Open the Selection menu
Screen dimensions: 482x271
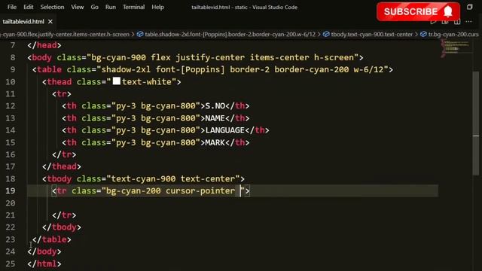tap(52, 7)
